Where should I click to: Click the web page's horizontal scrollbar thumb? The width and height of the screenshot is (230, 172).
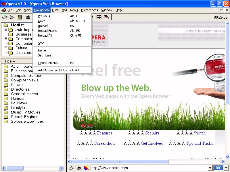120,161
